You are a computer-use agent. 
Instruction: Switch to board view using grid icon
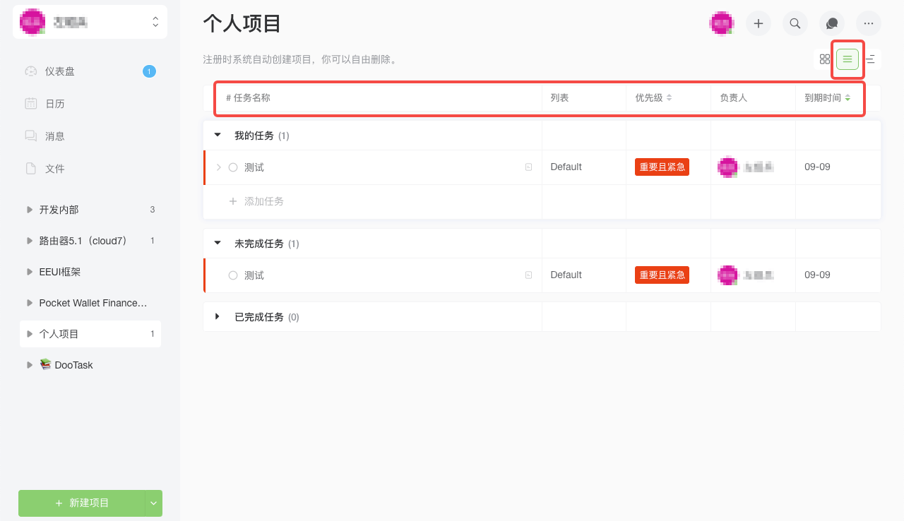(x=824, y=60)
